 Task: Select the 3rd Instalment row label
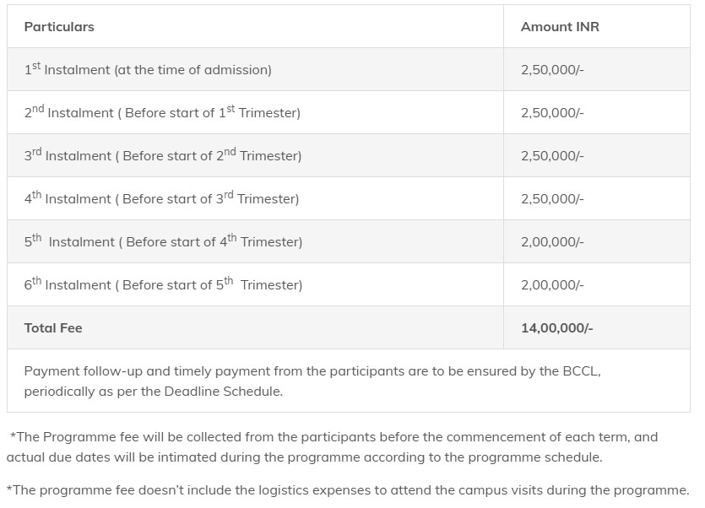(162, 155)
